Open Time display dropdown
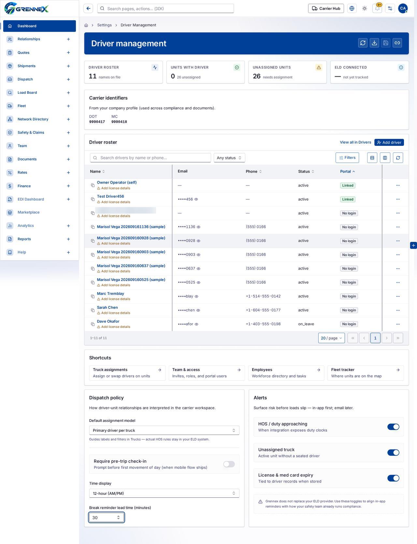The image size is (417, 544). [164, 493]
